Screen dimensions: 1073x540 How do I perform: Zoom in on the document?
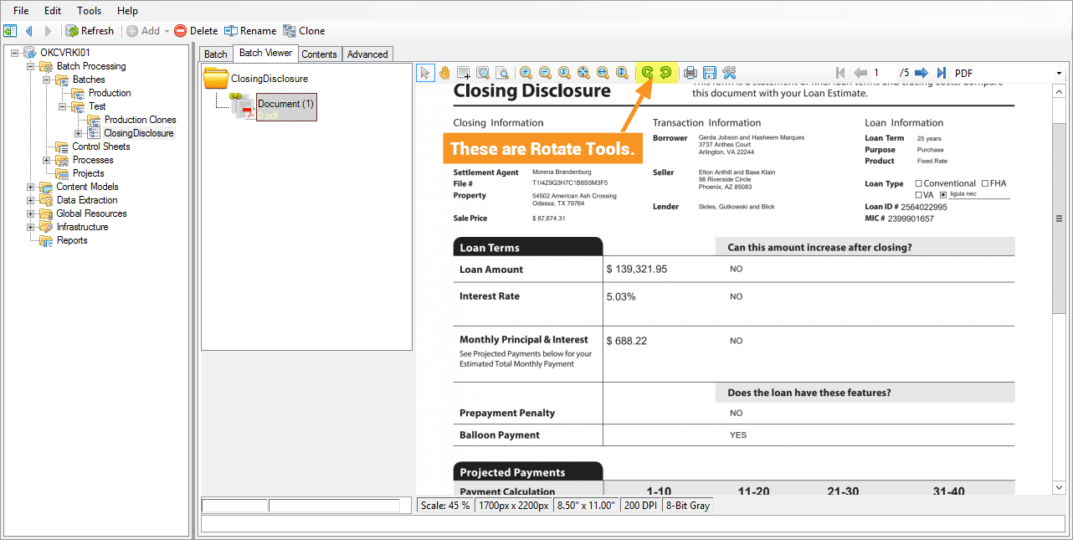[x=526, y=73]
